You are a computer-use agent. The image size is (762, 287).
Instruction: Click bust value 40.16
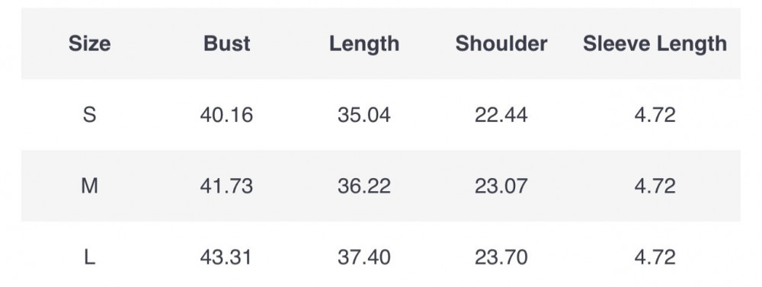point(226,115)
